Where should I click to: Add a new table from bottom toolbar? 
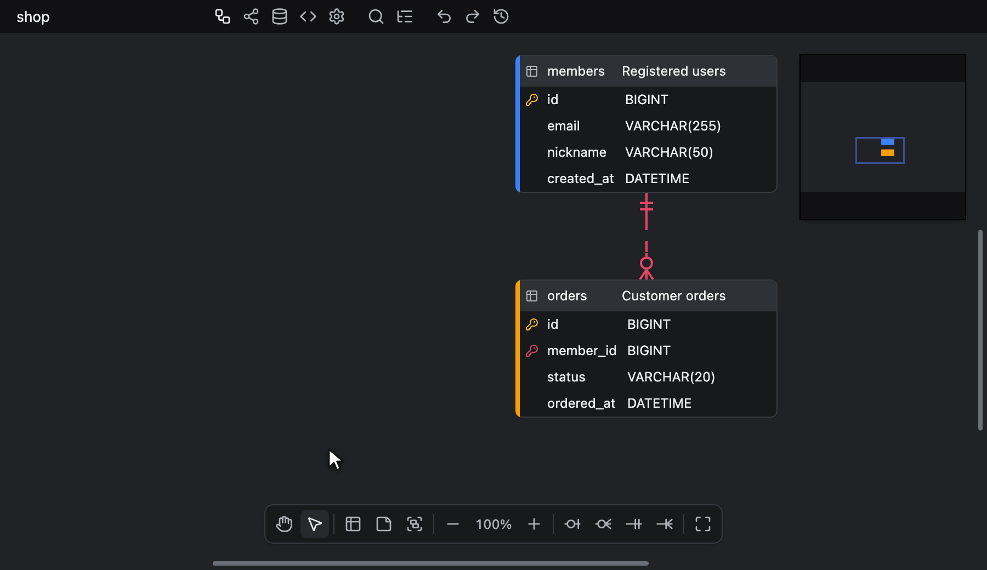coord(353,524)
